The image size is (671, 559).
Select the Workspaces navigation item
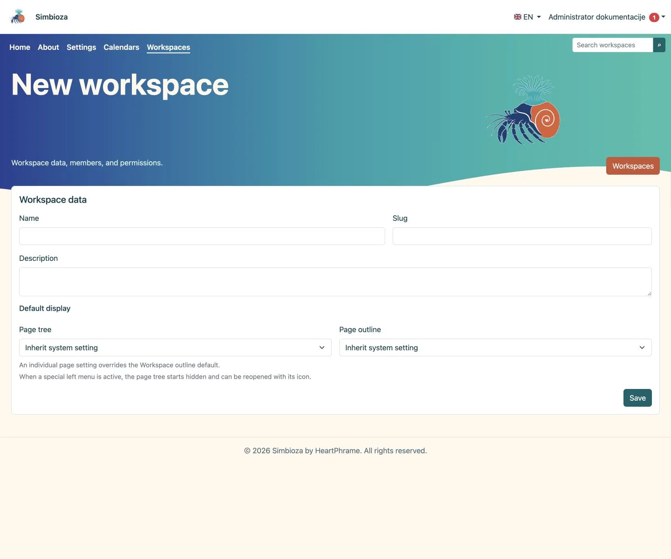click(168, 47)
